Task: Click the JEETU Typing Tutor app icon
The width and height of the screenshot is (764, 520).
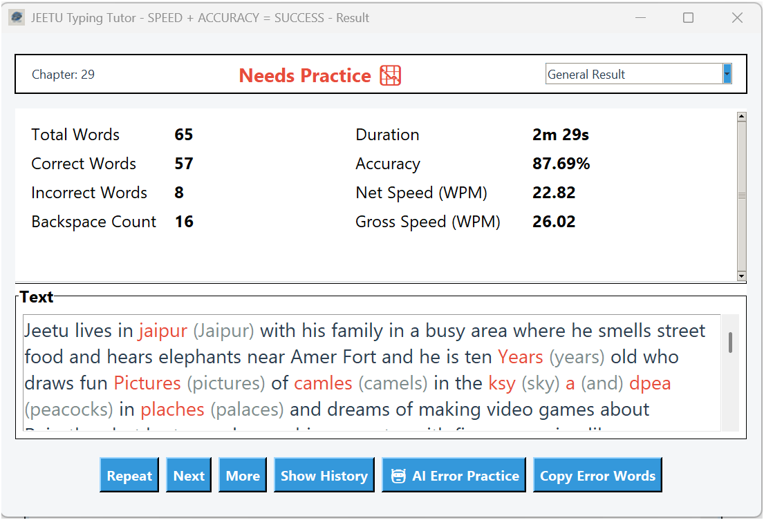Action: point(15,17)
